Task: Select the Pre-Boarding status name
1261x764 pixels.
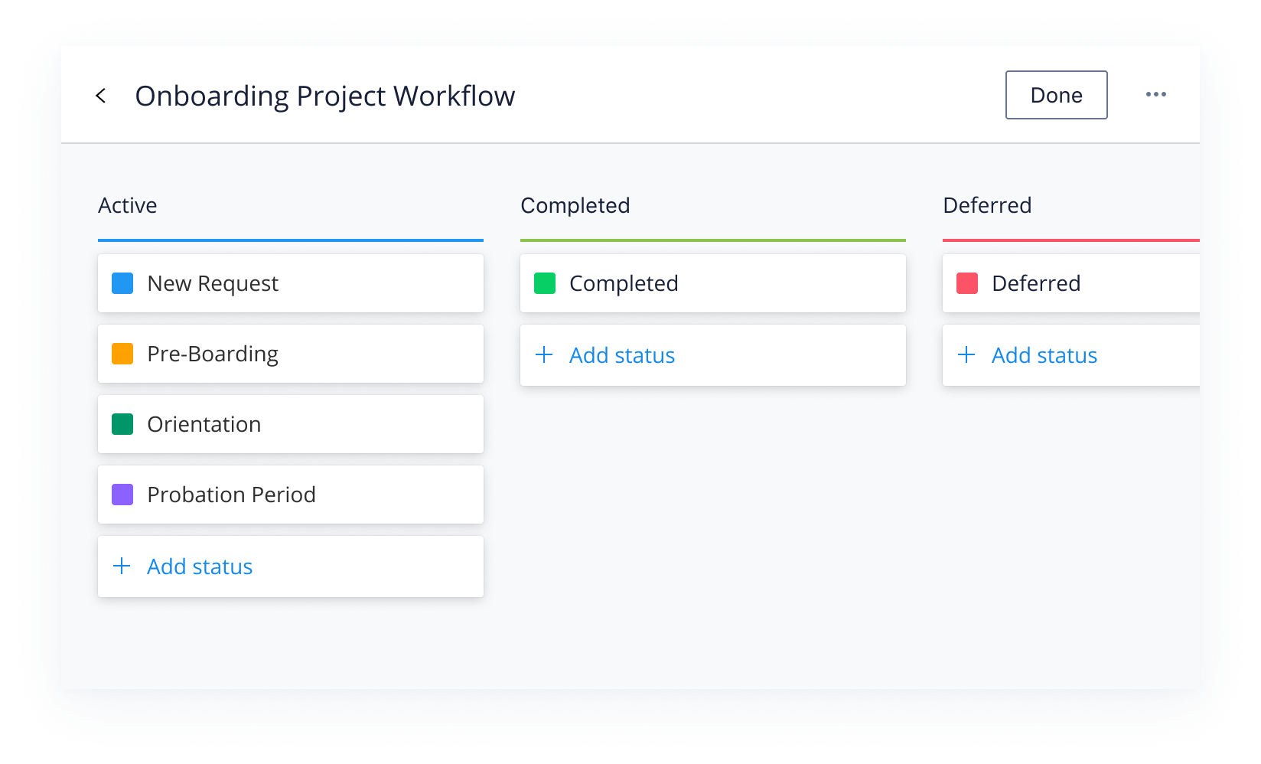Action: tap(213, 354)
